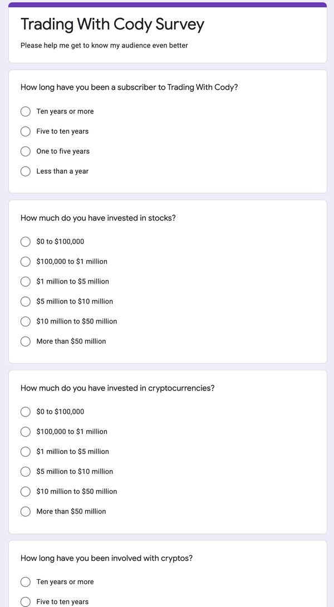The width and height of the screenshot is (334, 607).
Task: Select 'More than $50 million' for stocks
Action: tap(25, 341)
